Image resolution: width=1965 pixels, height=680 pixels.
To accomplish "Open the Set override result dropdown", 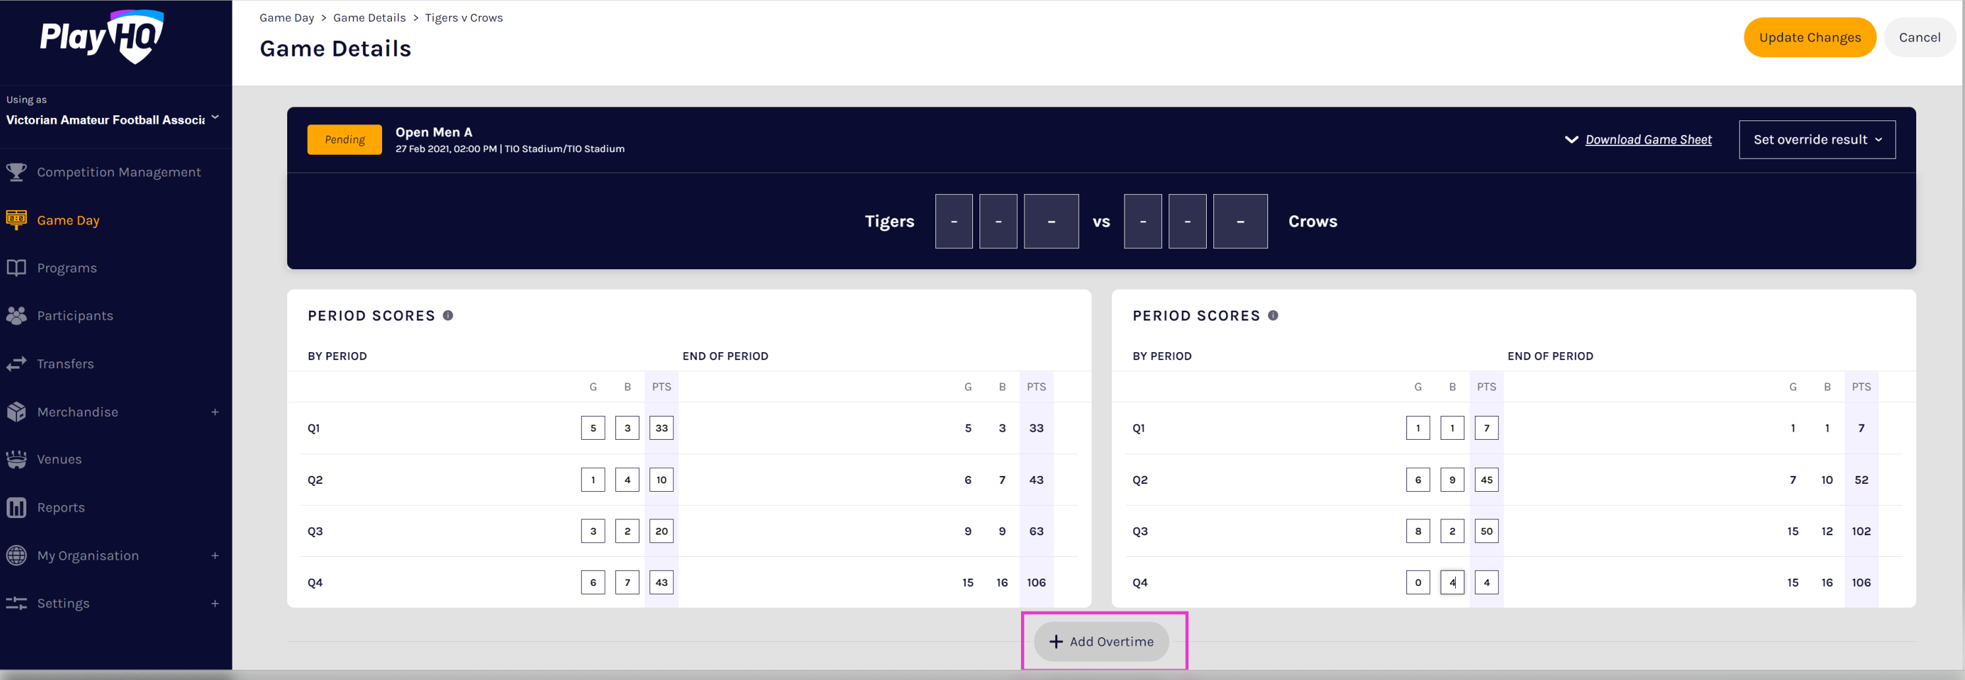I will point(1816,140).
